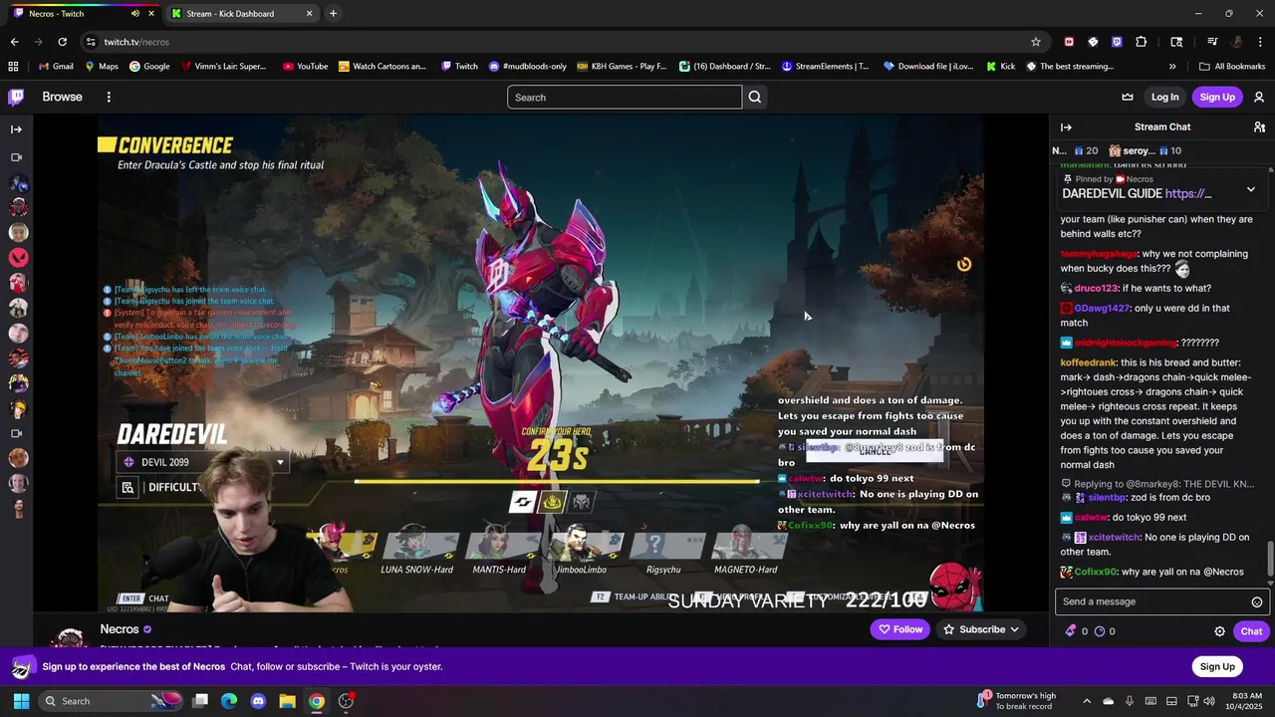
Task: Open File Explorer from the taskbar
Action: 287,701
